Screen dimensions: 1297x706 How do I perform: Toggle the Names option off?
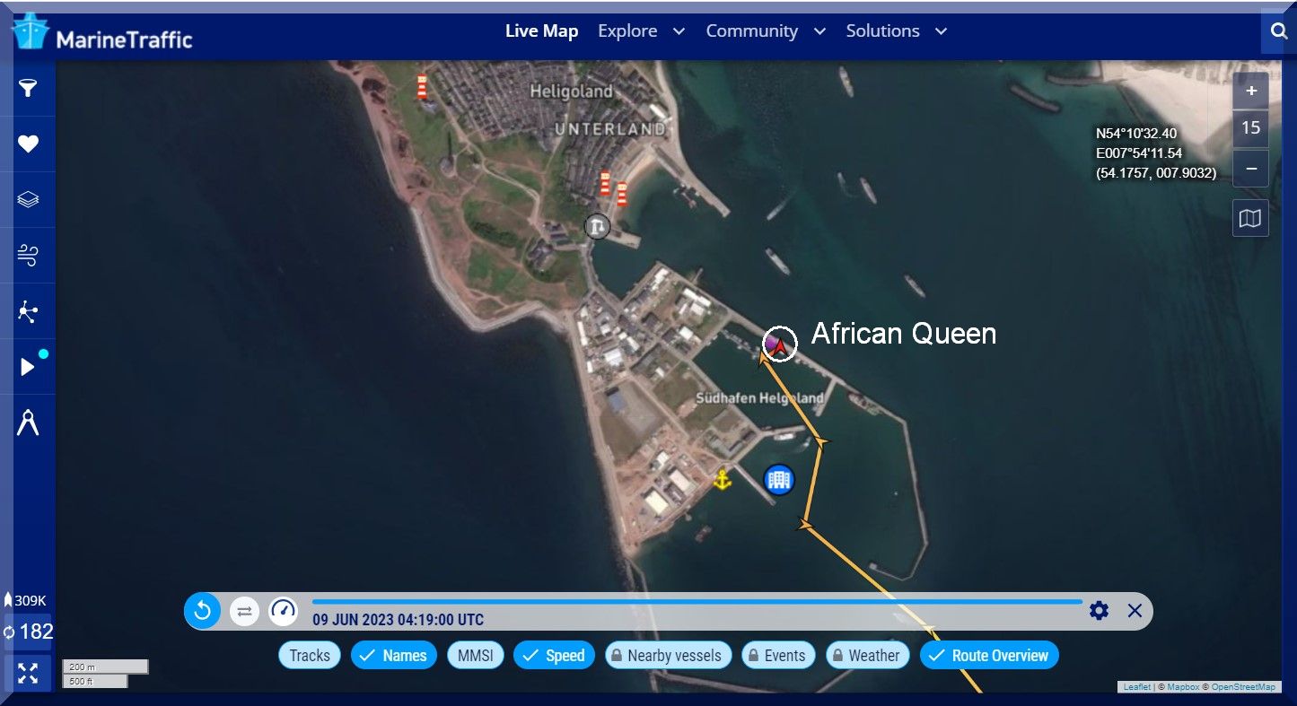pyautogui.click(x=394, y=656)
